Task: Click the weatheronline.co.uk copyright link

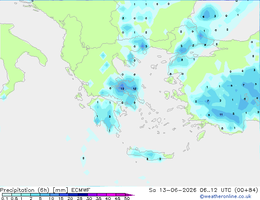Action: [226, 196]
